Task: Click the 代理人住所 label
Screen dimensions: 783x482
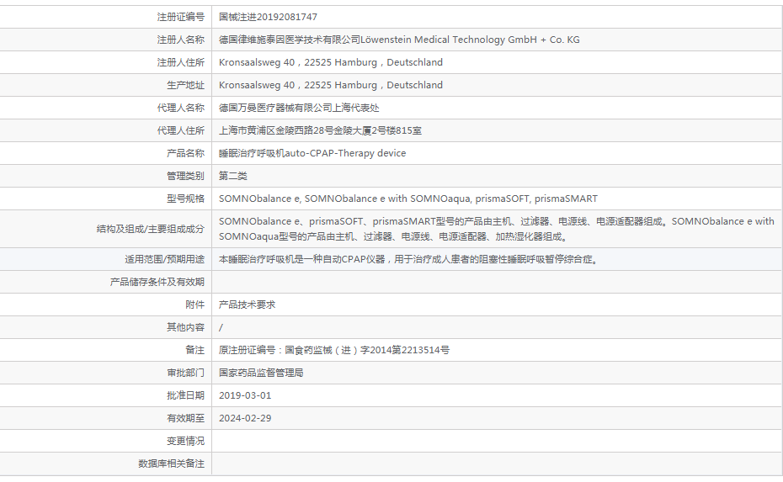Action: point(181,130)
